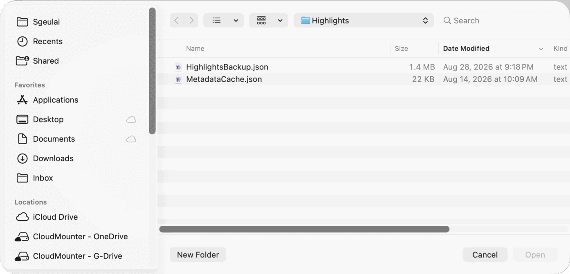
Task: Sort by the Date Modified column header
Action: point(466,48)
